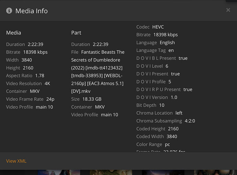
Task: Click the Video Frame Rate 24p value
Action: tap(50, 99)
